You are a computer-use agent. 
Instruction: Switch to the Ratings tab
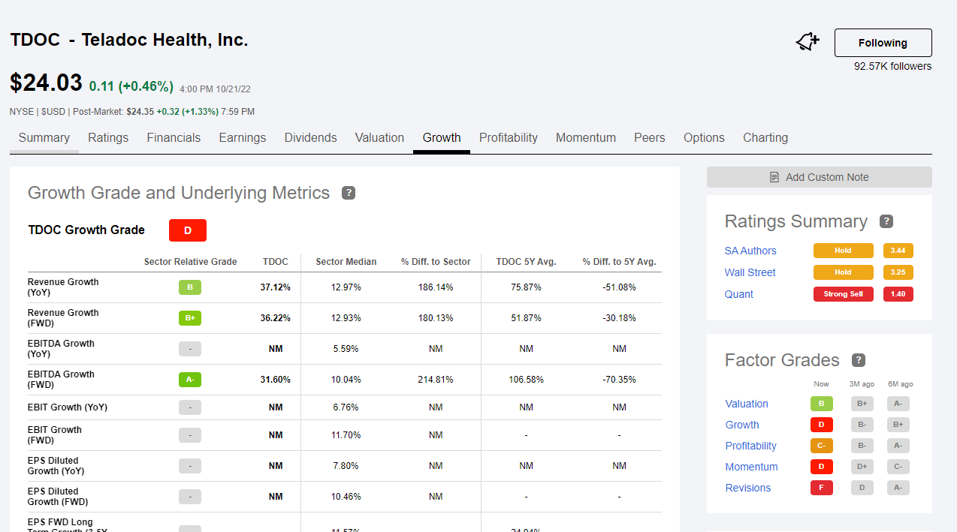(108, 138)
